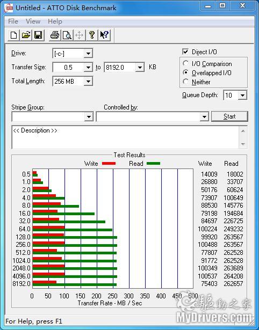The image size is (259, 330).
Task: Open the Total Length dropdown 256 MB
Action: pyautogui.click(x=88, y=81)
